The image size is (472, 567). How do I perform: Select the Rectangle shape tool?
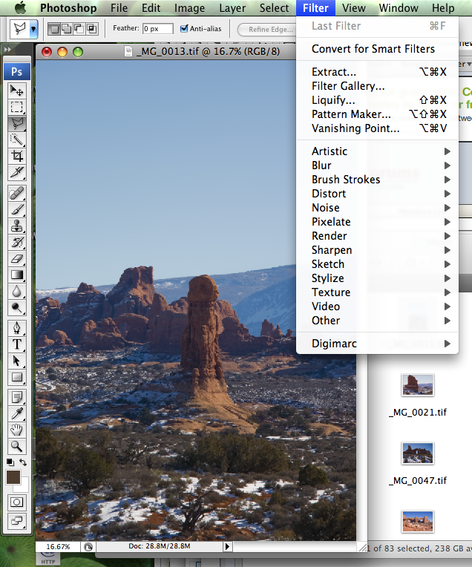pos(16,377)
